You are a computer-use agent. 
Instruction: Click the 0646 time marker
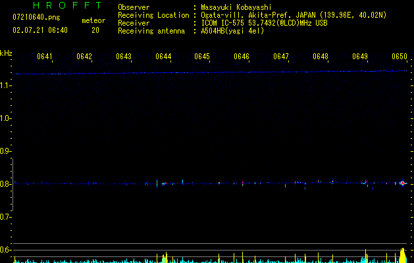pyautogui.click(x=242, y=57)
